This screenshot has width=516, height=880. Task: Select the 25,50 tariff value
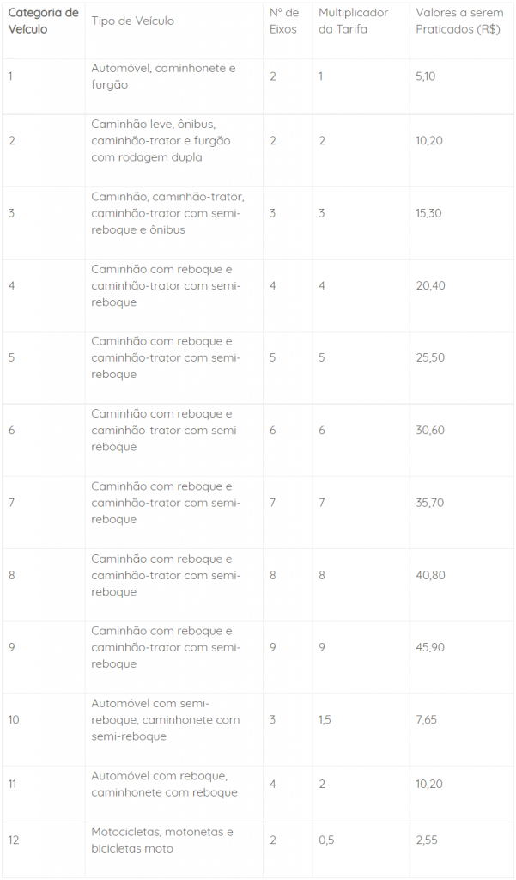(430, 357)
